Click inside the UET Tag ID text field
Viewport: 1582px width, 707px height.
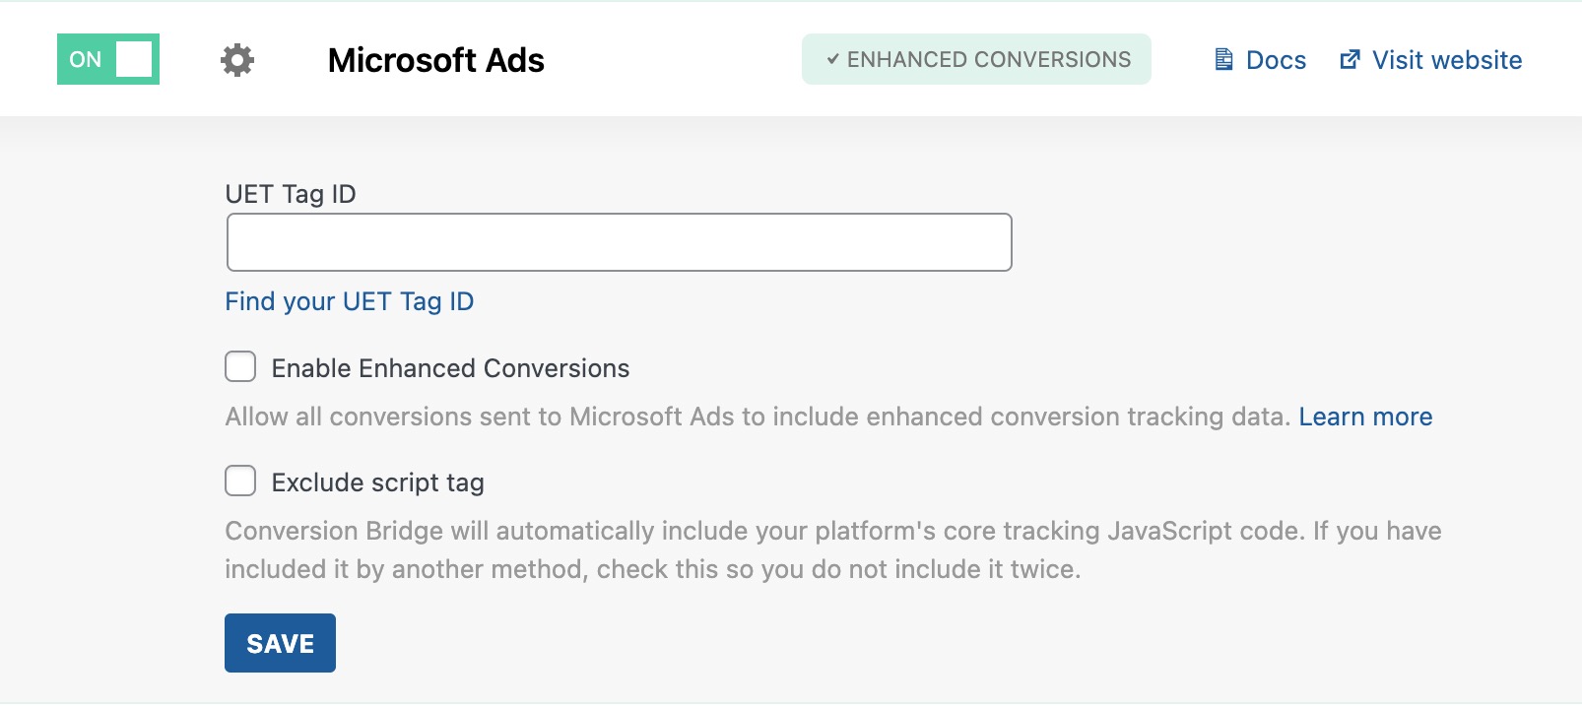[x=619, y=241]
